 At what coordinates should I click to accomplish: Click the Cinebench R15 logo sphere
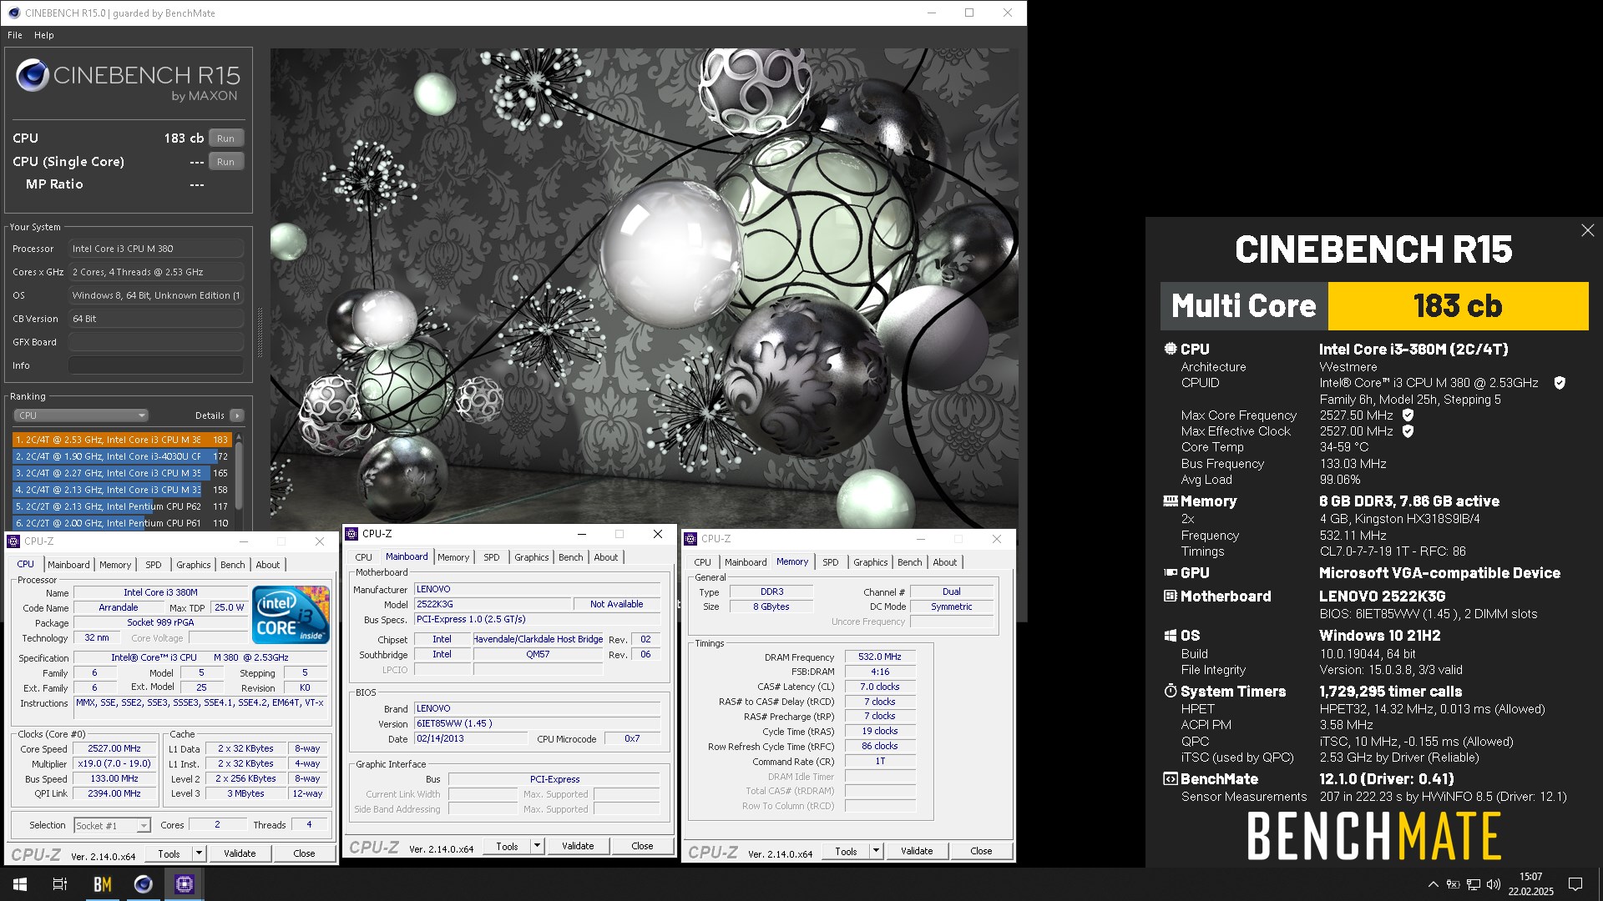[x=33, y=76]
